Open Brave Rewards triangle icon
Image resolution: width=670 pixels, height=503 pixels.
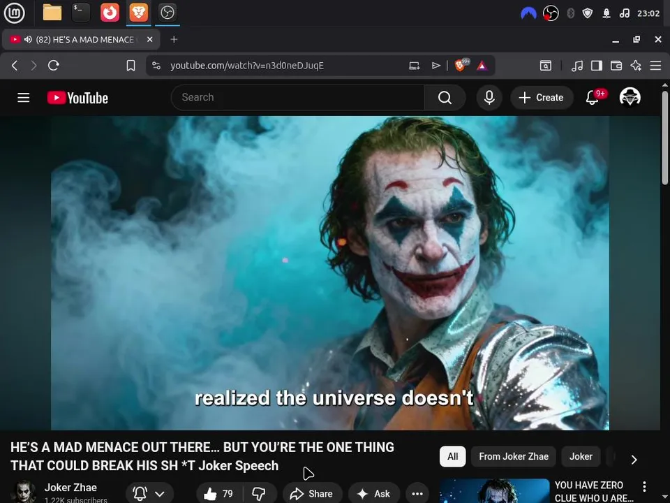click(x=482, y=66)
